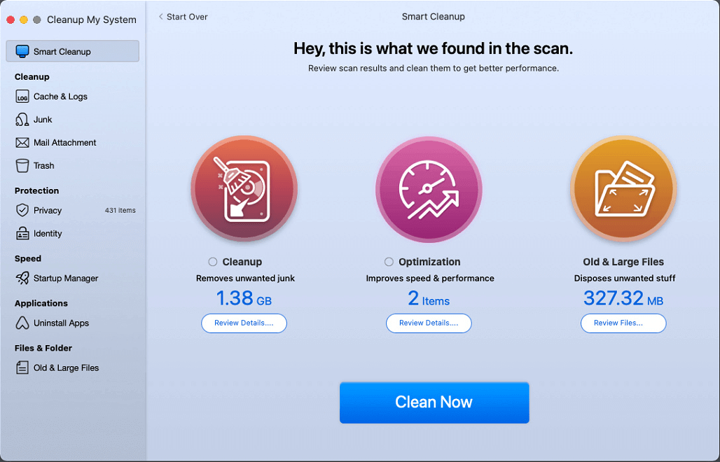The image size is (720, 462).
Task: Click Review Details under Cleanup
Action: [x=244, y=323]
